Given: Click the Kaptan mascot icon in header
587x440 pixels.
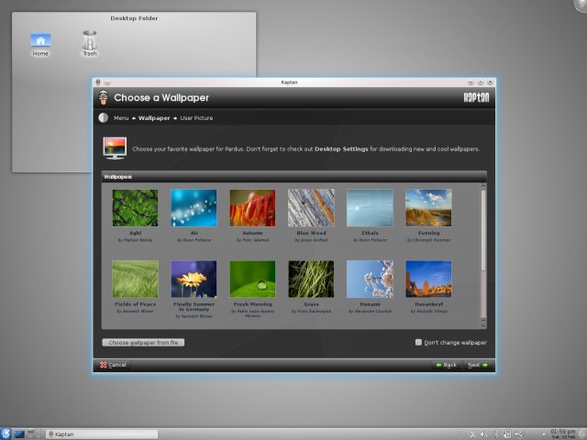Looking at the screenshot, I should 105,98.
